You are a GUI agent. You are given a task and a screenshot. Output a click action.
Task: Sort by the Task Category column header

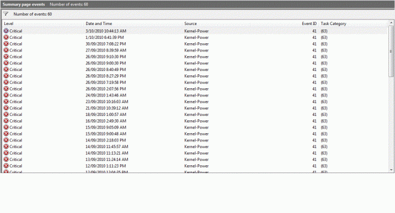tap(333, 24)
